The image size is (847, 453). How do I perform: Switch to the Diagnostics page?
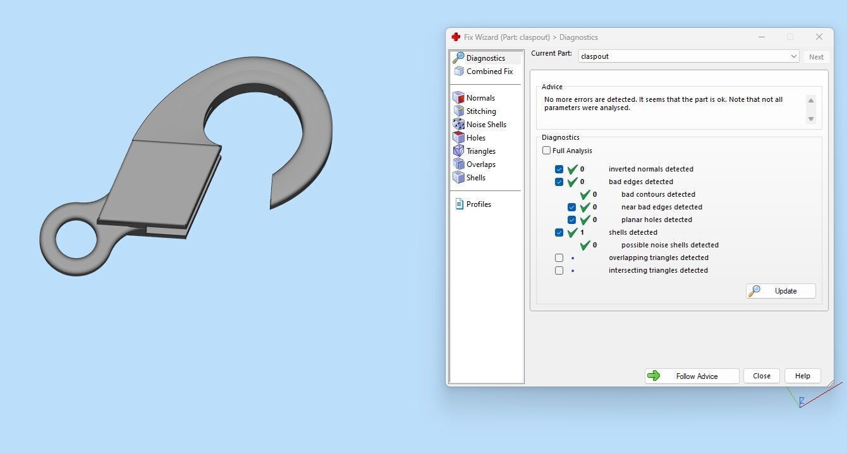pyautogui.click(x=486, y=58)
